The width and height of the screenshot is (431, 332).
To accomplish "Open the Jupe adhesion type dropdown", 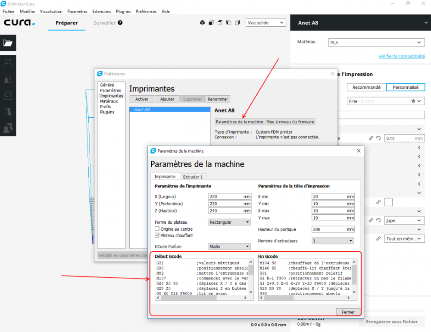I will 404,220.
